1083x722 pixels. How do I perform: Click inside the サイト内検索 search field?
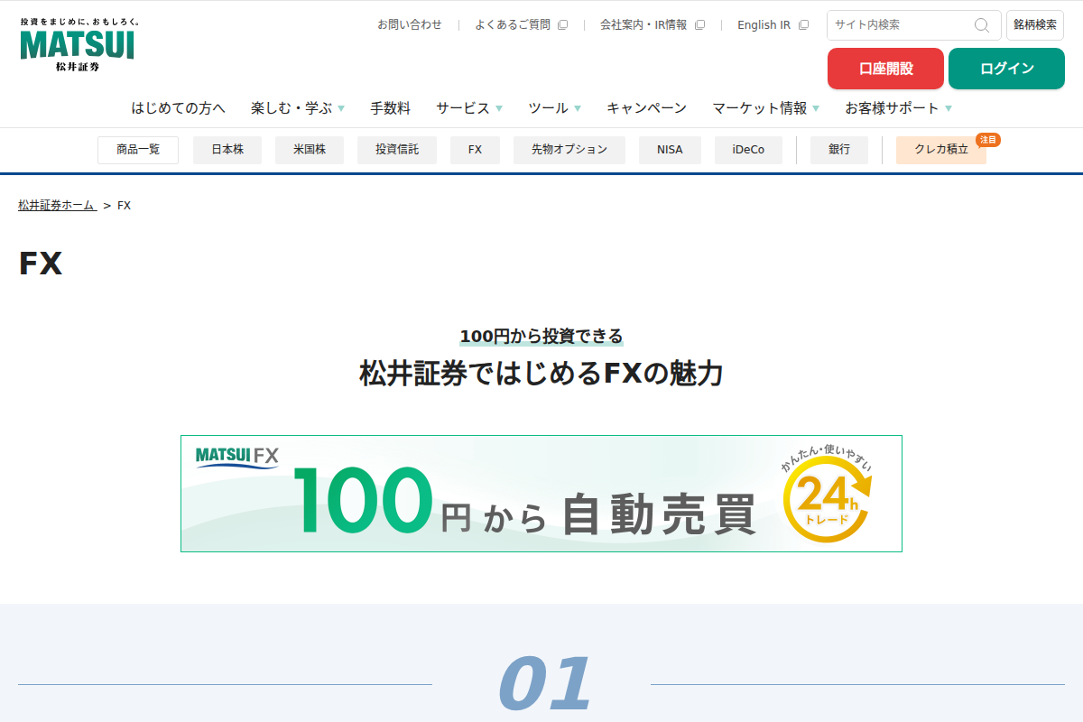coord(902,25)
